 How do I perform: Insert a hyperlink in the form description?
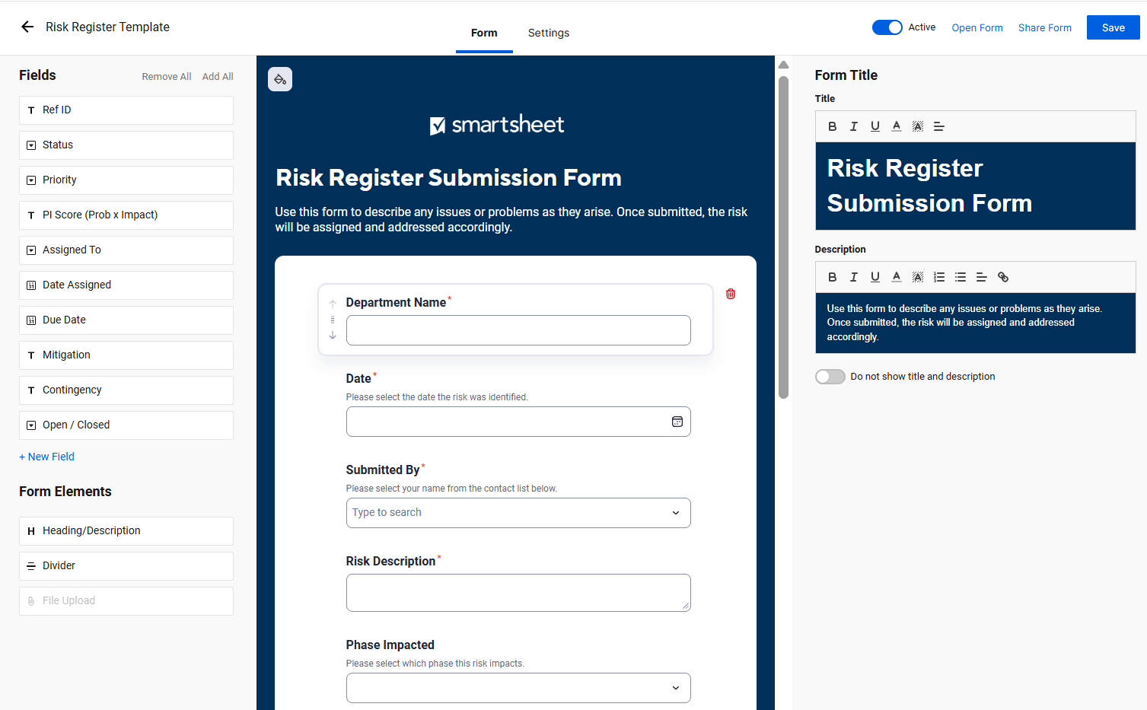point(1002,277)
